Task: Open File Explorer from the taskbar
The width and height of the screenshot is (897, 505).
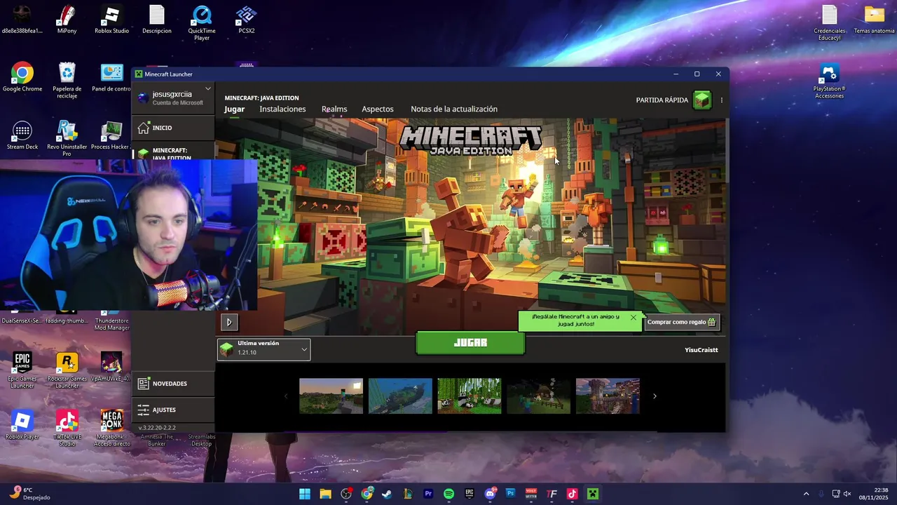Action: coord(325,494)
